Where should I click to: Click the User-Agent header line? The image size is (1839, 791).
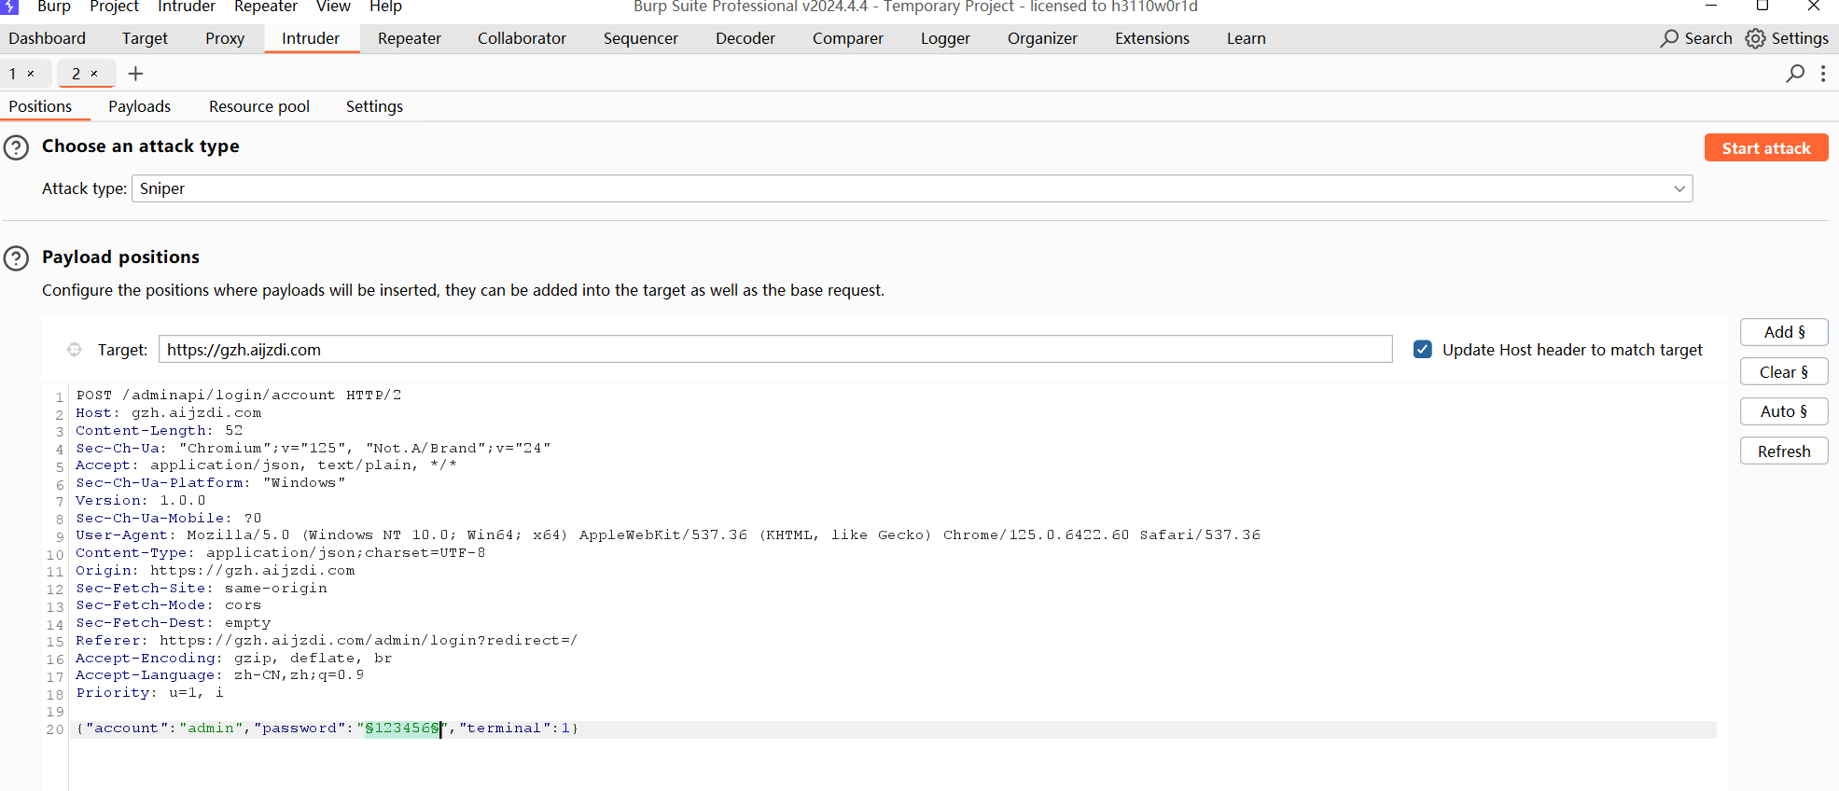668,535
